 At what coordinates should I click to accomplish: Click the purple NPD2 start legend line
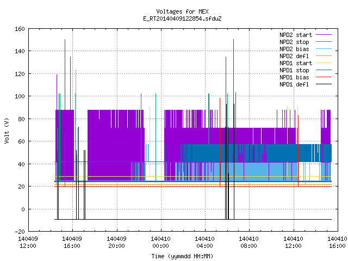tap(324, 35)
